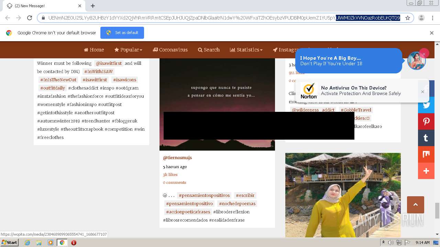Click the address bar URL field
The image size is (440, 247).
pos(223,18)
